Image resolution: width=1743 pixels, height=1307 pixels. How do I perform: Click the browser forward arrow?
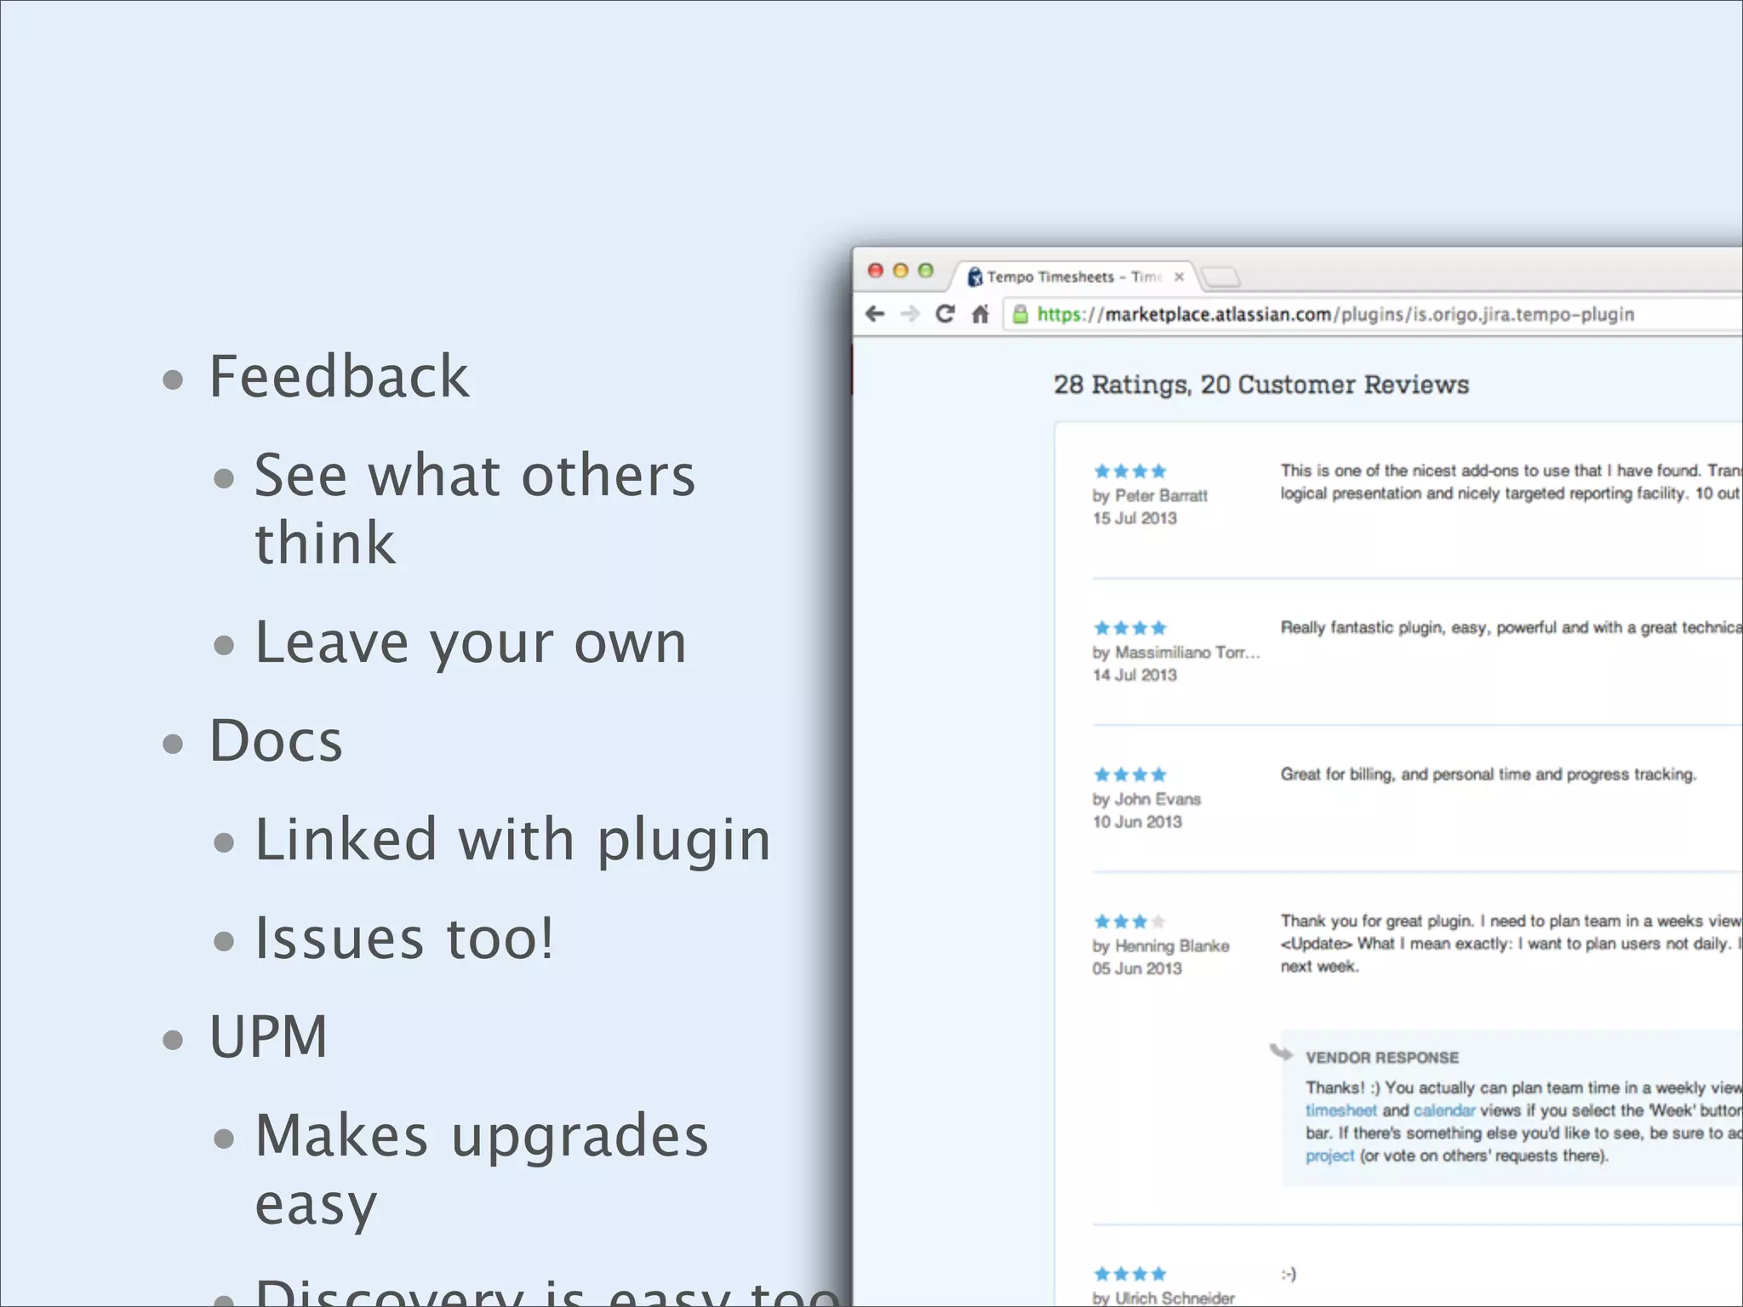pos(910,314)
